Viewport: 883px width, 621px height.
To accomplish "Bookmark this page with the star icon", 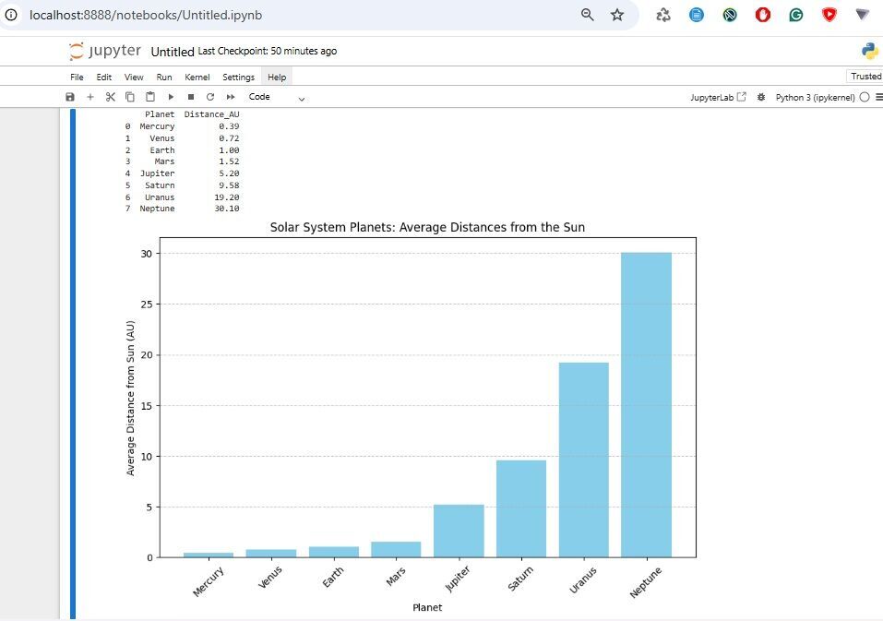I will pos(617,15).
